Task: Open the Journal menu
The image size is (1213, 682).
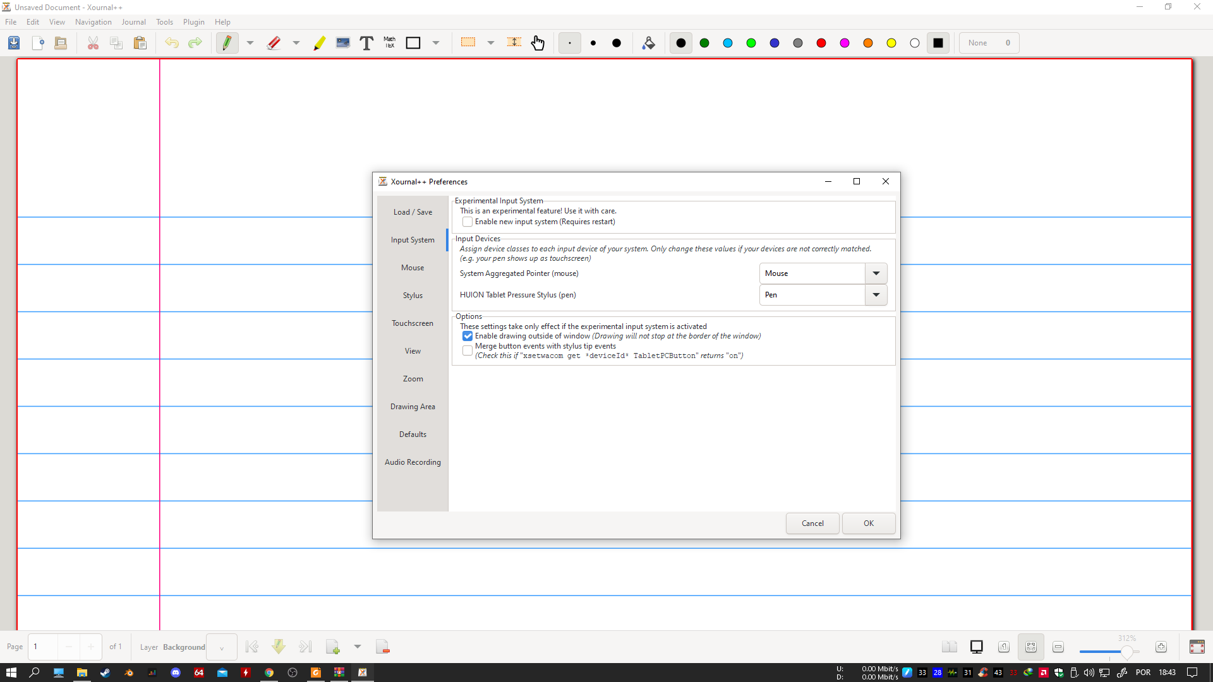Action: pyautogui.click(x=133, y=22)
